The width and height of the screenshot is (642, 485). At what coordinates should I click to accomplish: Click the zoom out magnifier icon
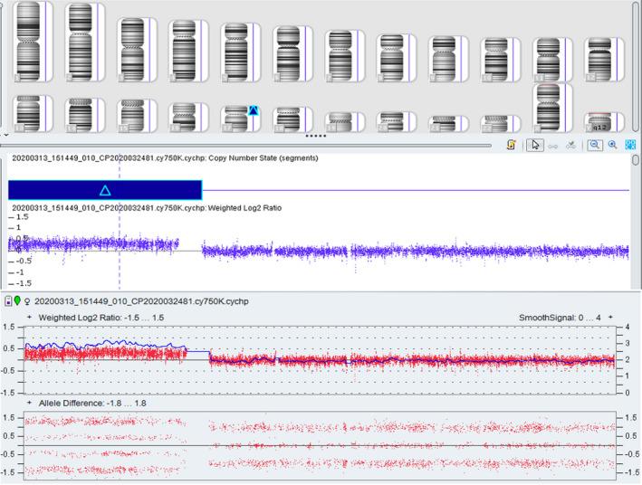(x=596, y=145)
